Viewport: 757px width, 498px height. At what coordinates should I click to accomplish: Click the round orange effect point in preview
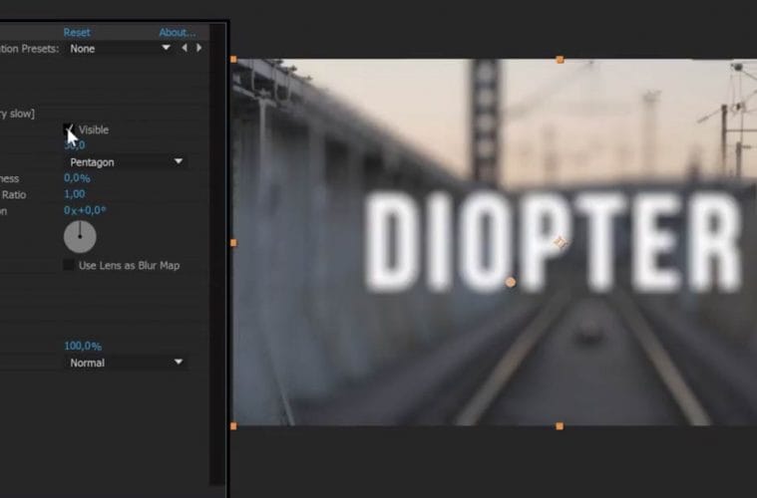point(511,282)
